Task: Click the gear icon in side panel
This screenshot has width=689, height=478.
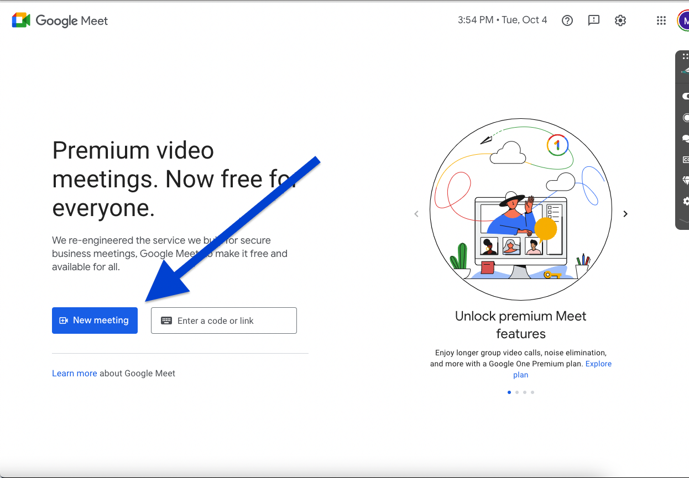Action: point(686,201)
